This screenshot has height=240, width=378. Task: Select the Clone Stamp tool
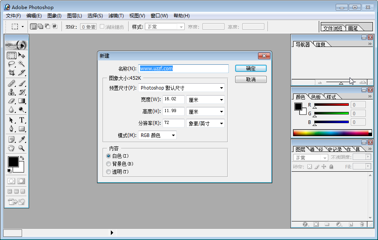11,92
